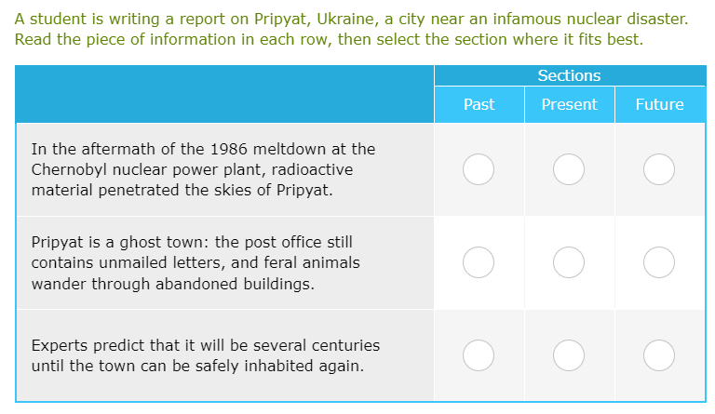
Task: Mark Present for the experts predict statement
Action: click(x=569, y=355)
